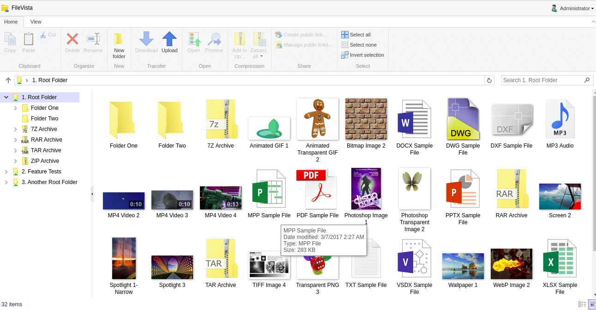Switch to the View ribbon tab
Image resolution: width=596 pixels, height=310 pixels.
[36, 22]
